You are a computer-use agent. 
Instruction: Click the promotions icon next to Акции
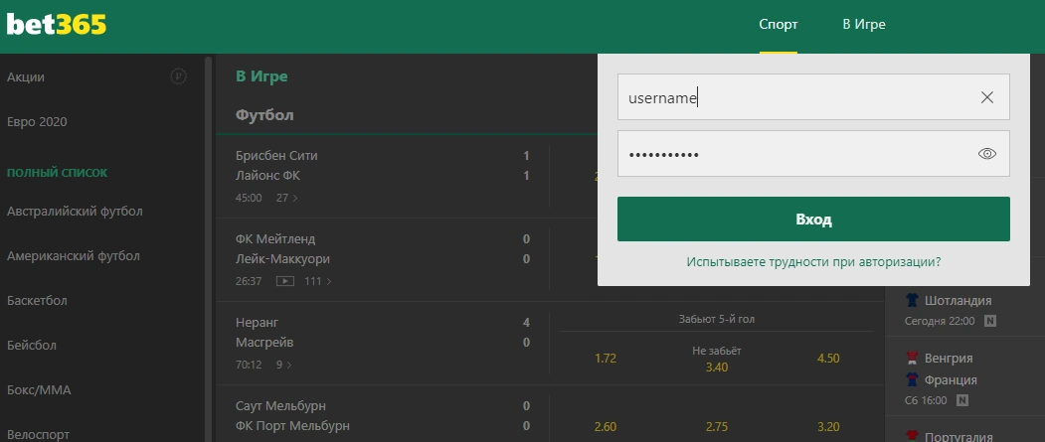coord(178,76)
